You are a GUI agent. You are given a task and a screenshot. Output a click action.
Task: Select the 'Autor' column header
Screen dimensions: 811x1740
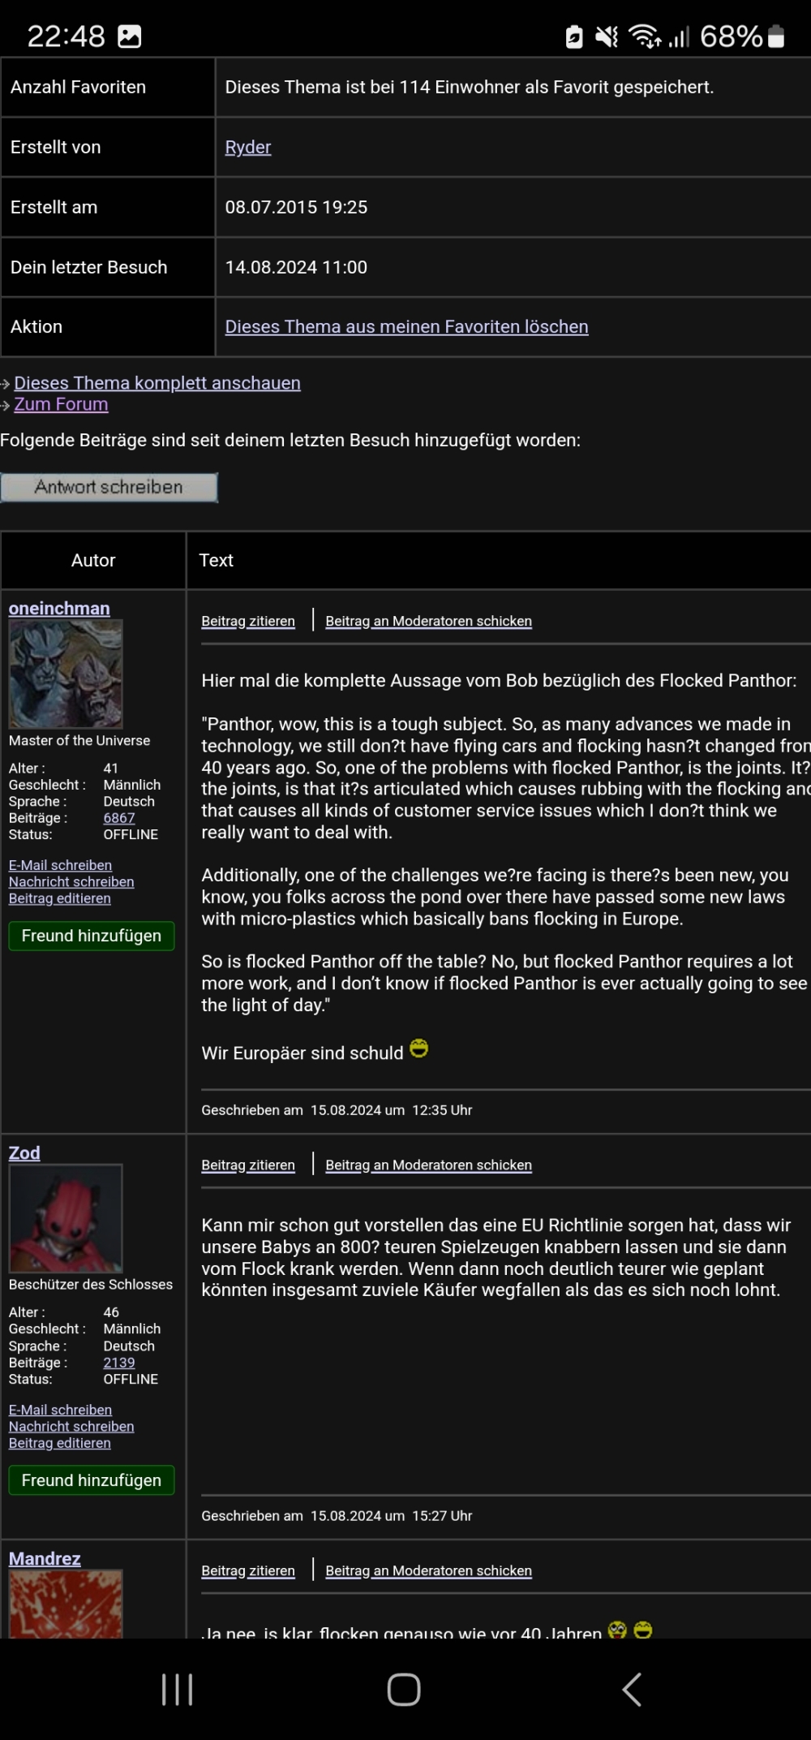point(93,560)
